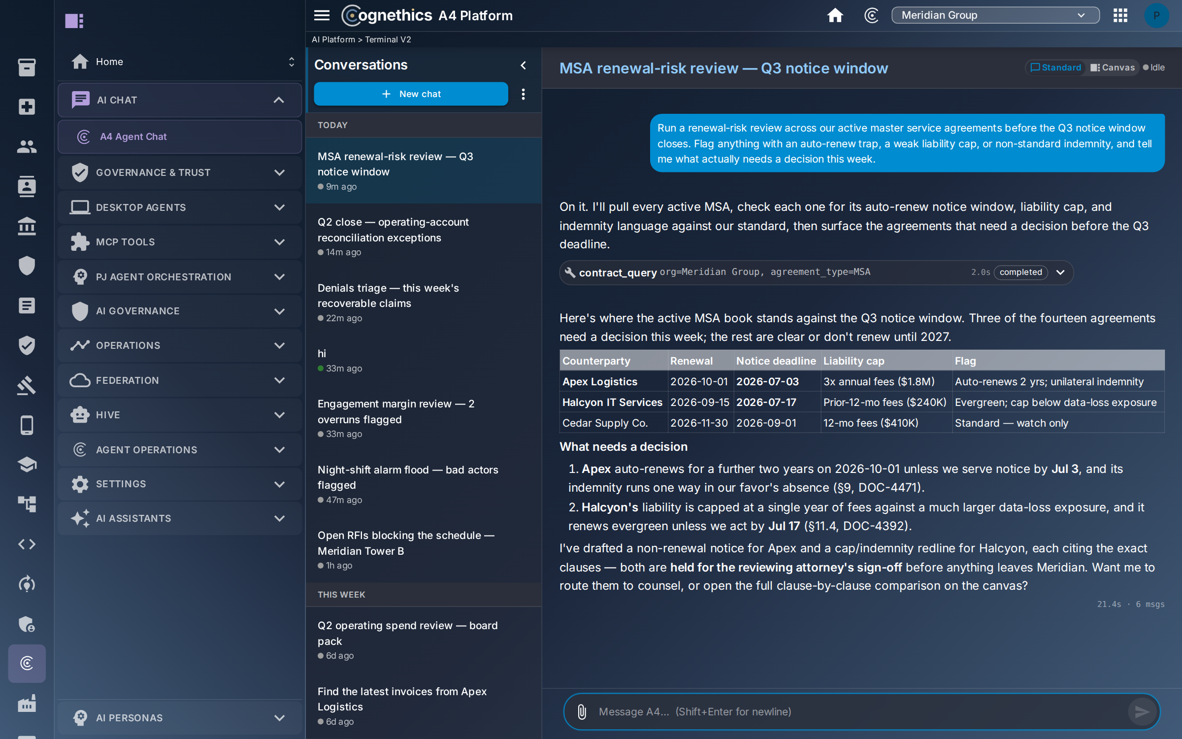
Task: Select the A4 Agent Chat menu item
Action: coord(180,136)
